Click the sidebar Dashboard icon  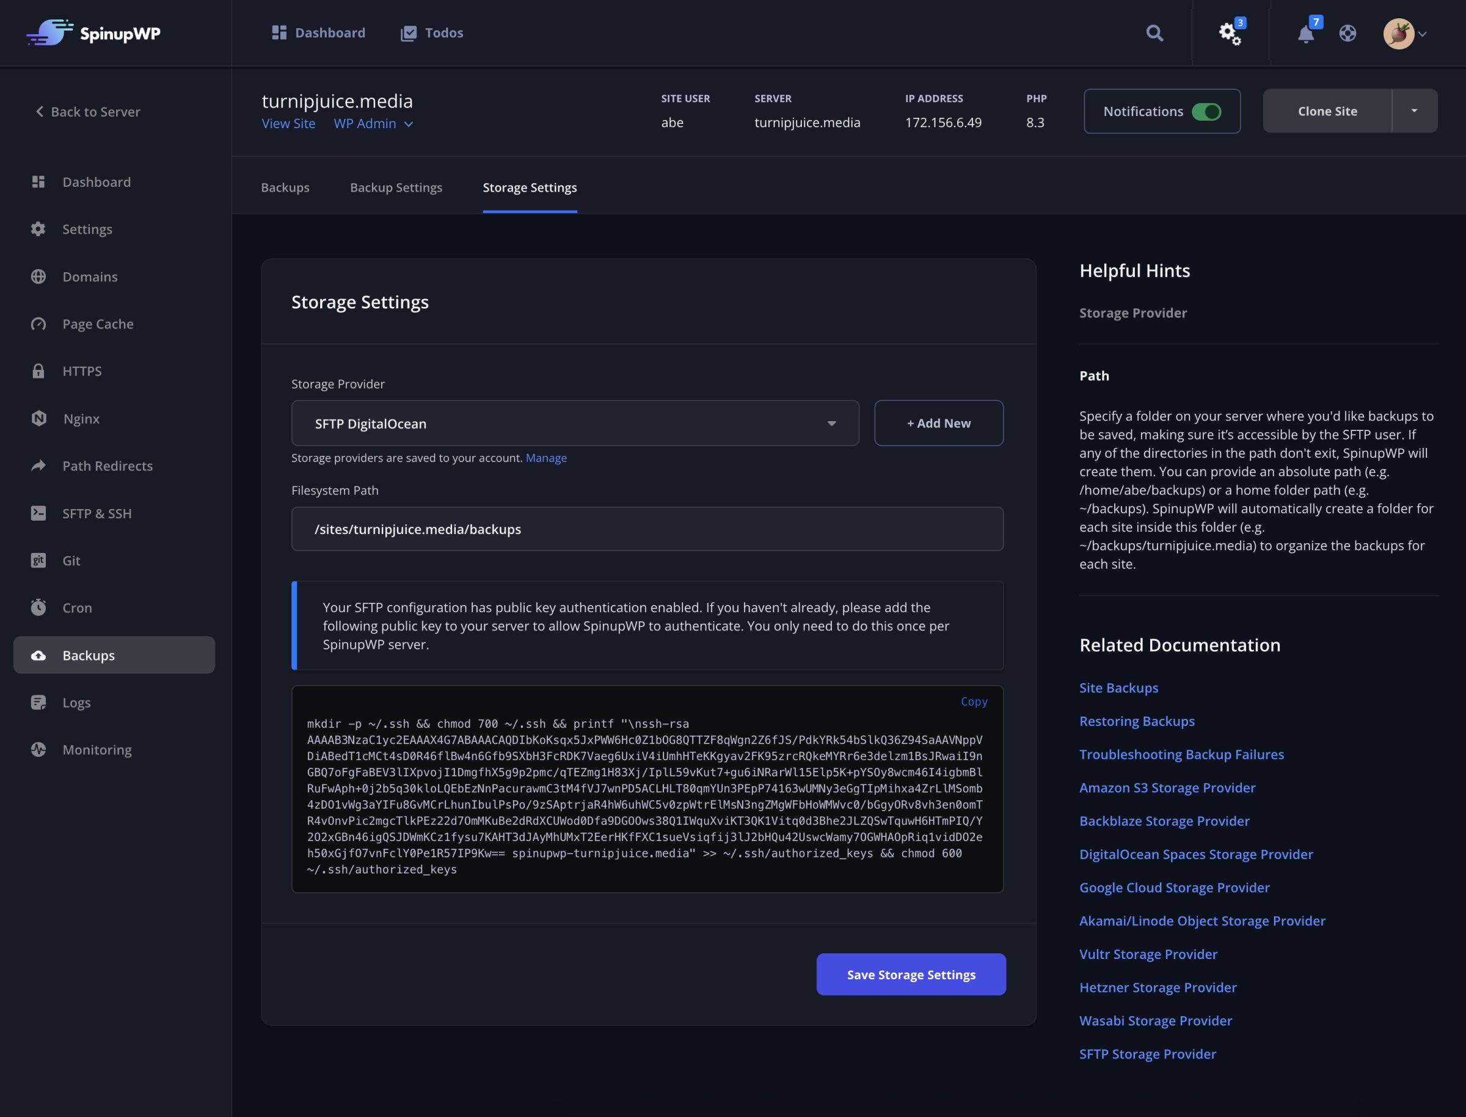(x=38, y=181)
